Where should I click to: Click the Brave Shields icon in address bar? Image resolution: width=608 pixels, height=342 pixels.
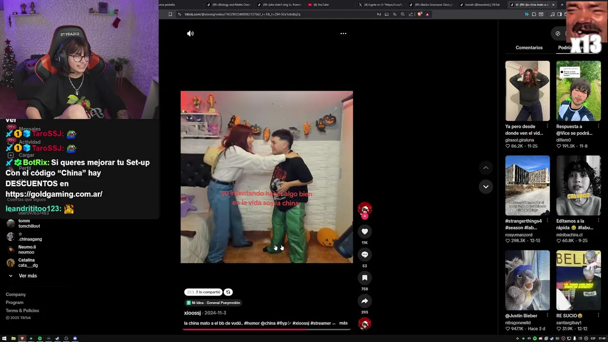pos(419,14)
